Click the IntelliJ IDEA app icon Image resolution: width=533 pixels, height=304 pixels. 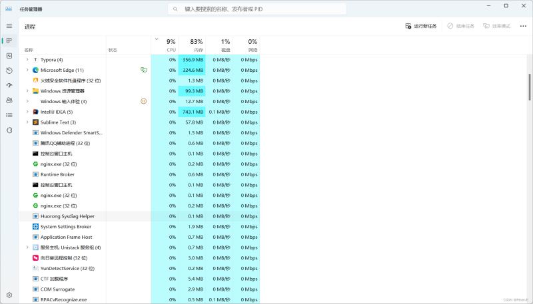pyautogui.click(x=35, y=112)
